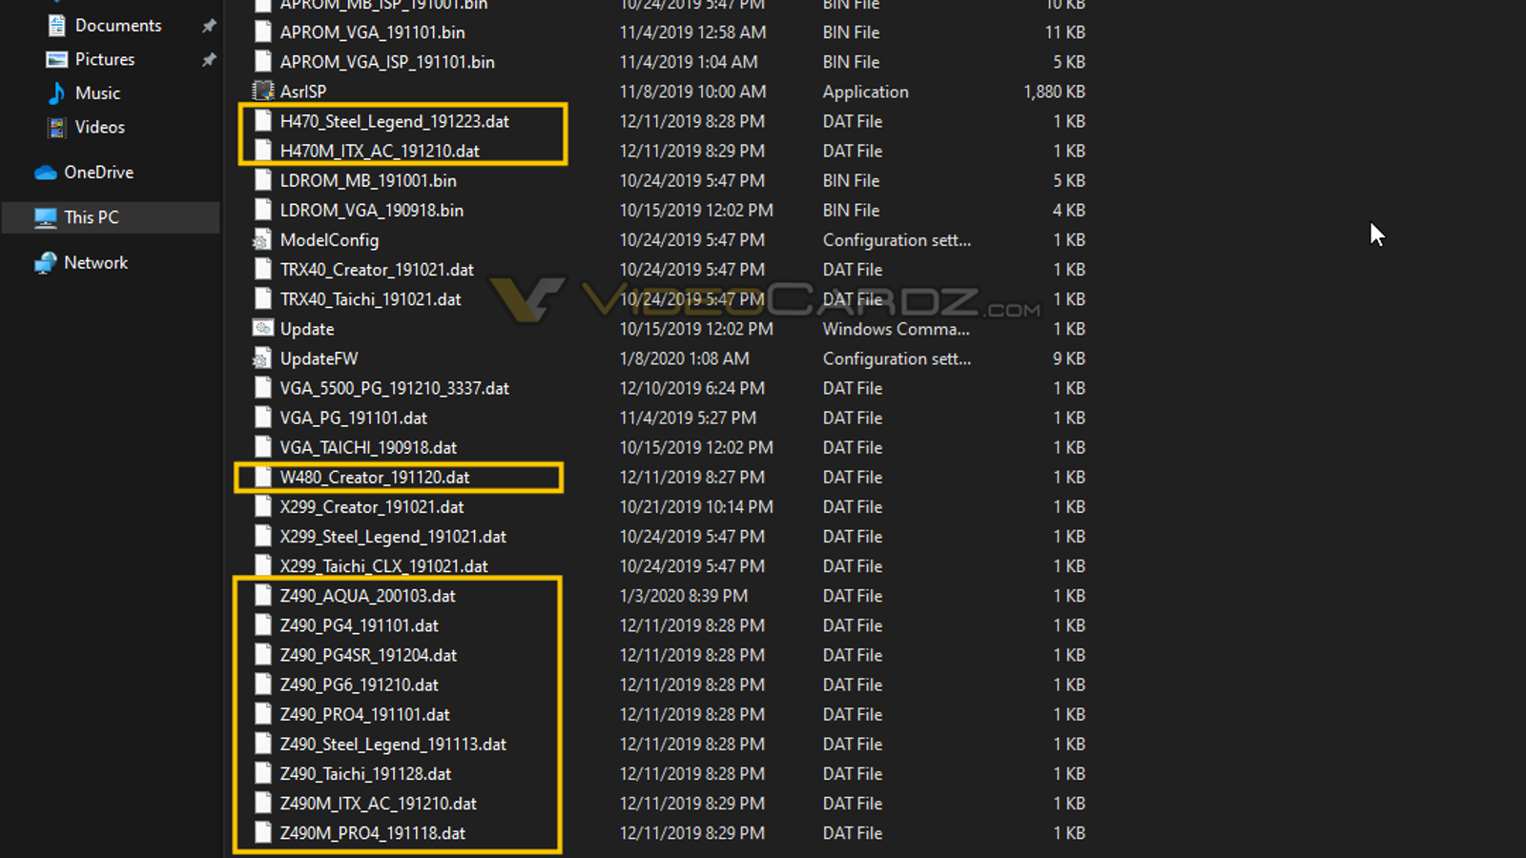
Task: Open Documents folder in navigation pane
Action: click(118, 26)
